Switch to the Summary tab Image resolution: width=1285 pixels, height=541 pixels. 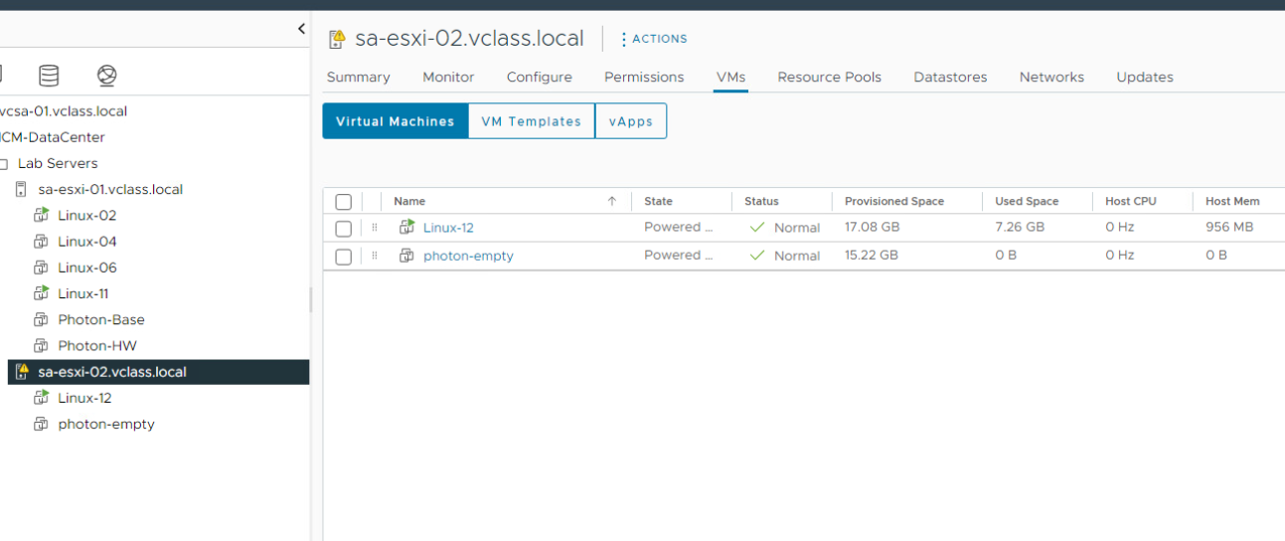(358, 77)
